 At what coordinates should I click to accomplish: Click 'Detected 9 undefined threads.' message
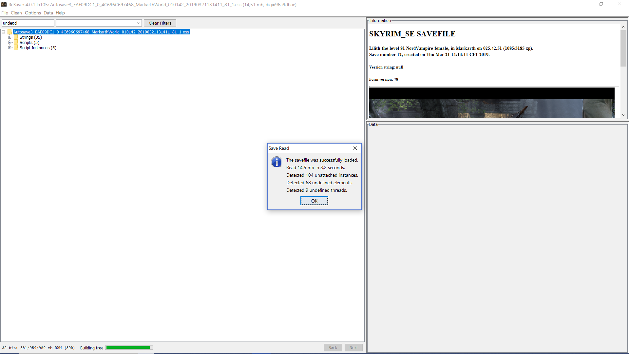coord(316,190)
